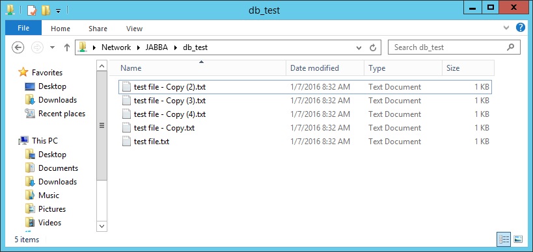
Task: Open the Customize Quick Access Toolbar arrow
Action: (x=58, y=10)
